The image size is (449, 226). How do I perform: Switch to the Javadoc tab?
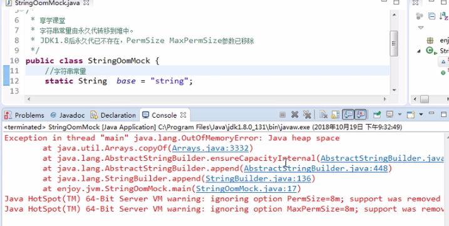68,115
